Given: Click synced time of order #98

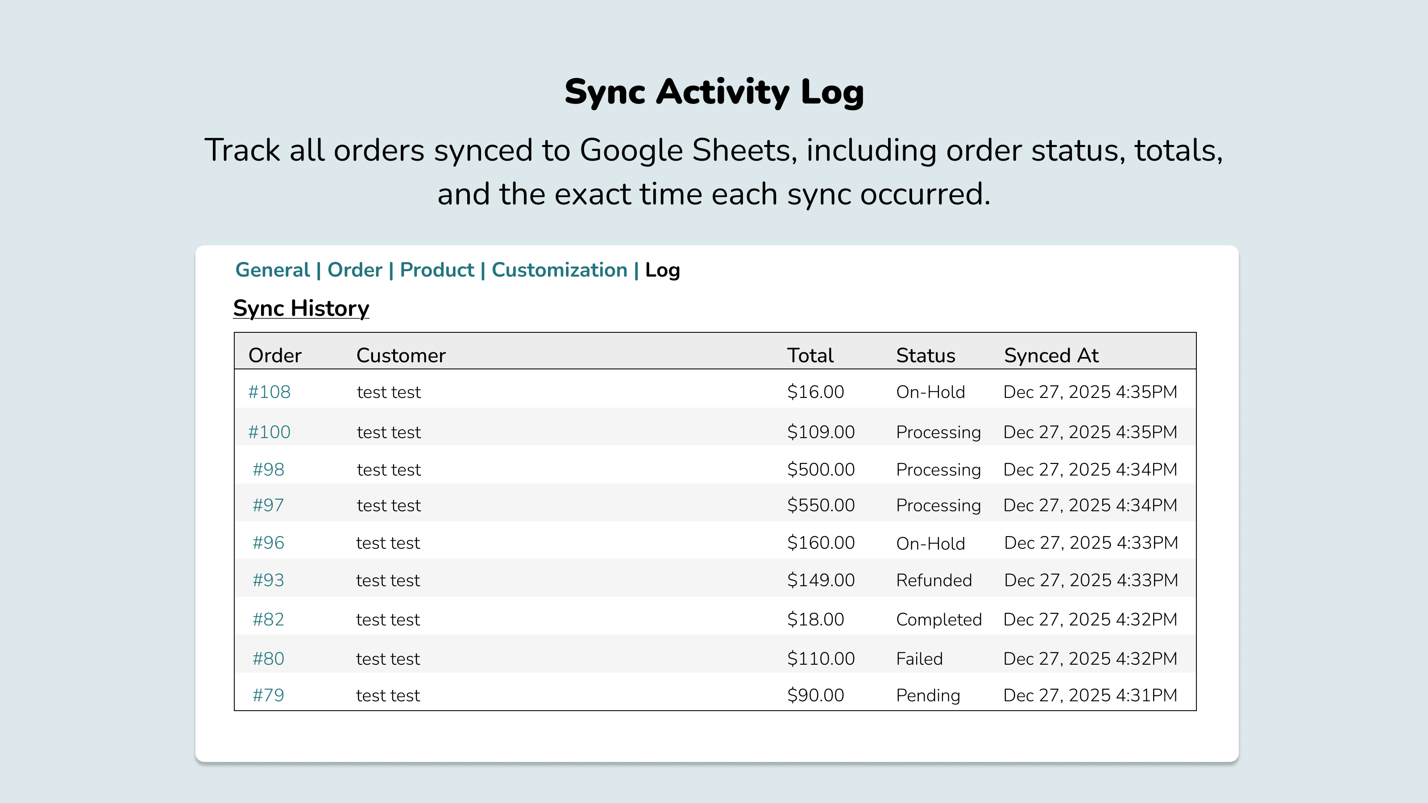Looking at the screenshot, I should (1090, 469).
